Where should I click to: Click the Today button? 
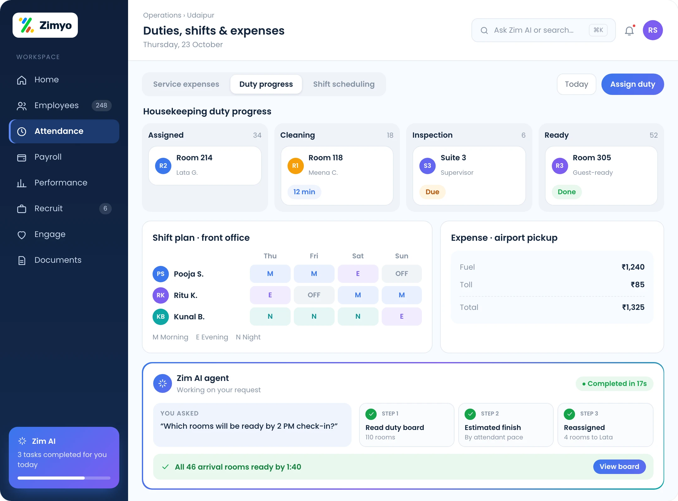click(576, 84)
